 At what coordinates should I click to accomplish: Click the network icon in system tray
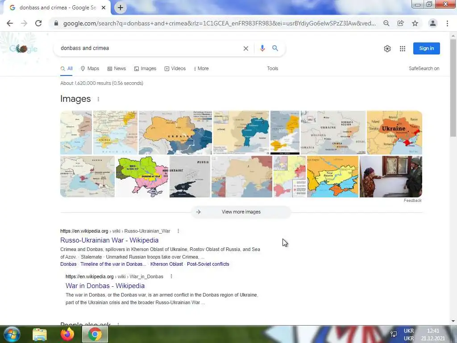pos(394,334)
